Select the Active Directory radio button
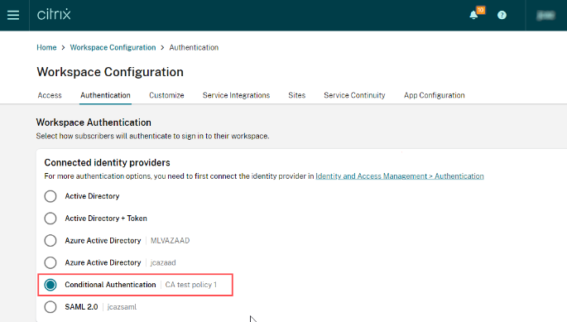The height and width of the screenshot is (322, 567). 50,196
